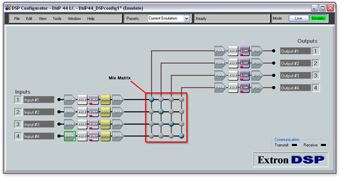Toggle mix point Input #2 to Output #2
The image size is (344, 180).
pos(161,112)
